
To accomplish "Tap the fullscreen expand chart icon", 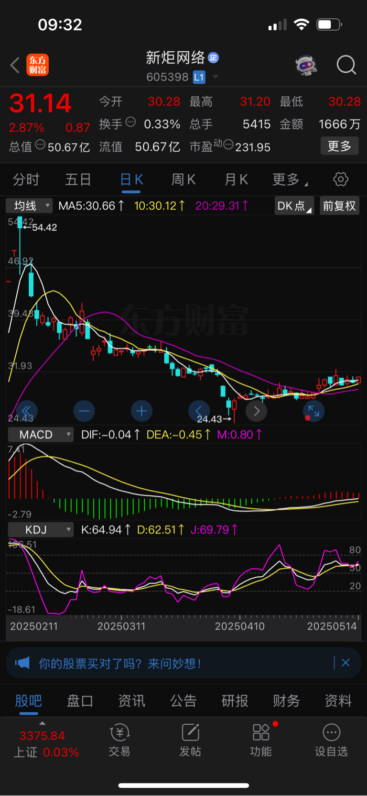I will 314,411.
